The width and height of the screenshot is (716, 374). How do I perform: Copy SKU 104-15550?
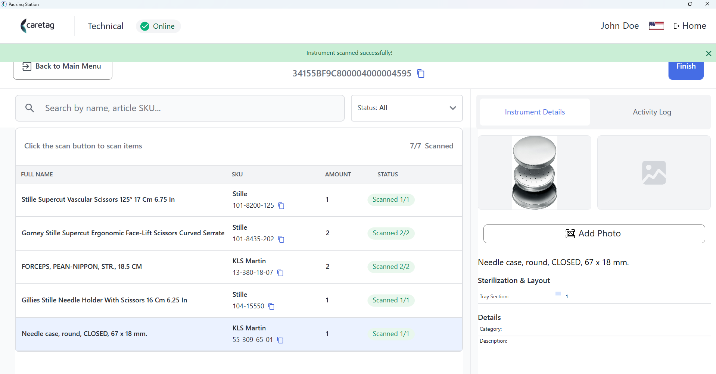point(271,307)
